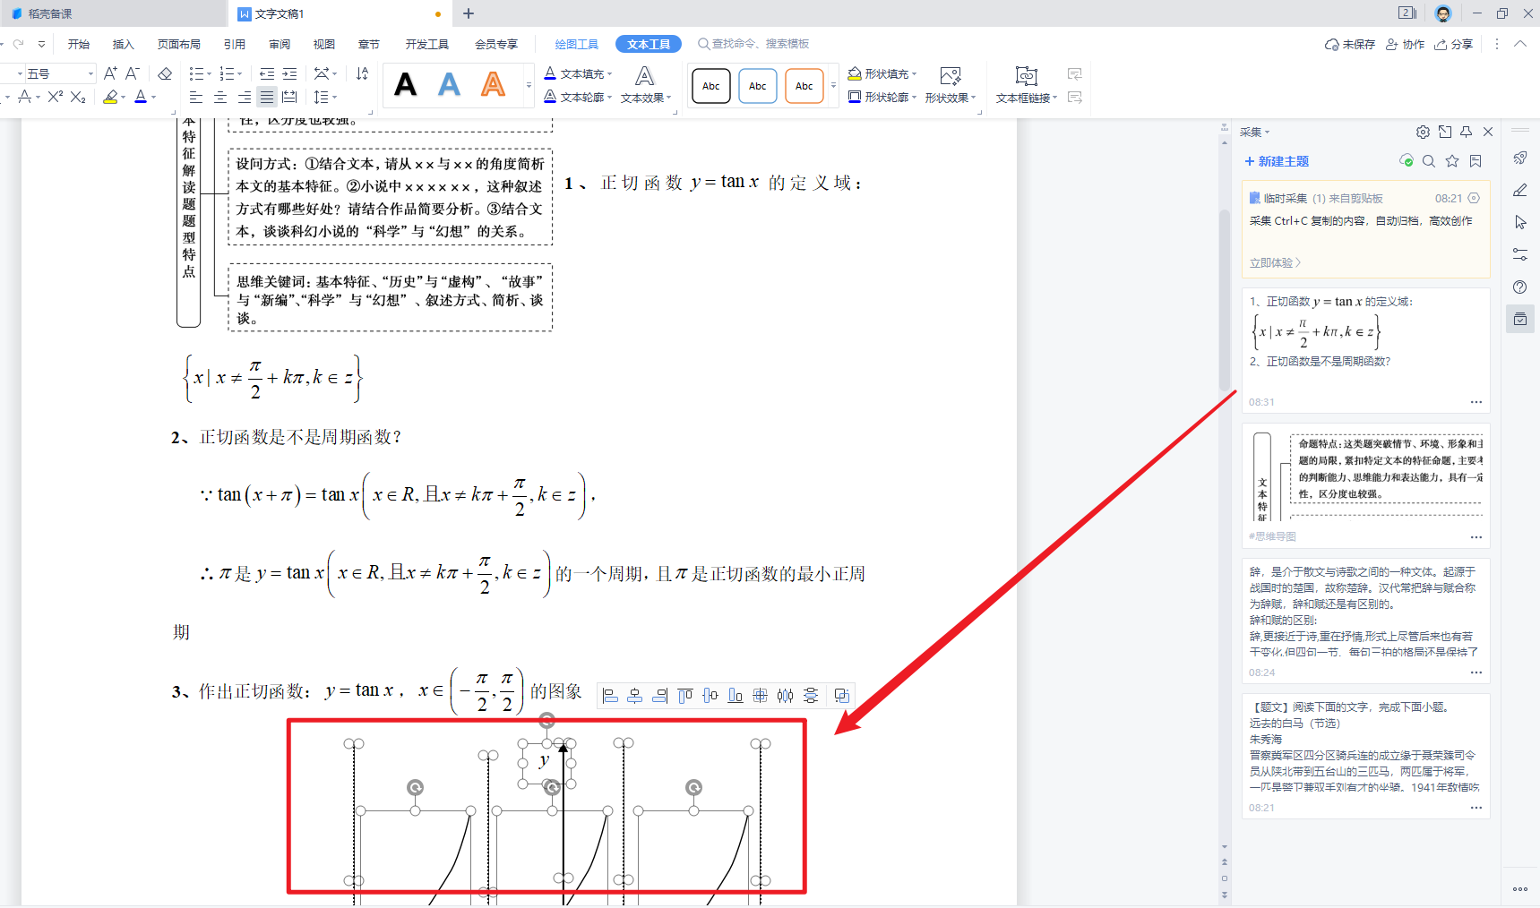The width and height of the screenshot is (1540, 908).
Task: Click the text sort icon
Action: point(362,73)
